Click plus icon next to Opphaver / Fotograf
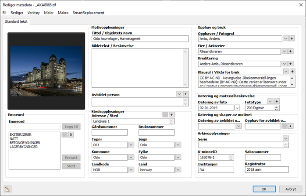Viewport: 306px width, 196px height. 292,39
